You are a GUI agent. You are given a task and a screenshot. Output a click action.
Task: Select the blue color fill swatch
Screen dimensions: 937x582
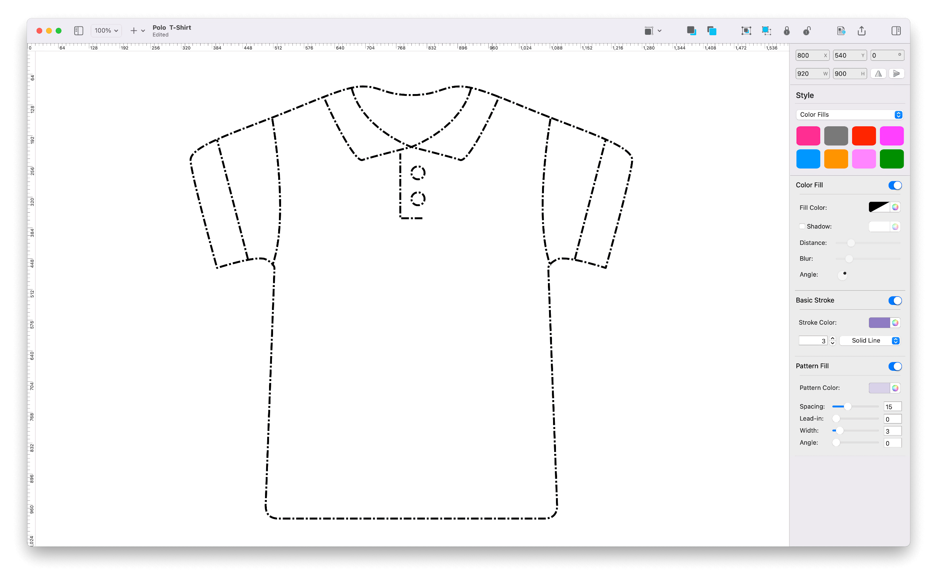[808, 159]
